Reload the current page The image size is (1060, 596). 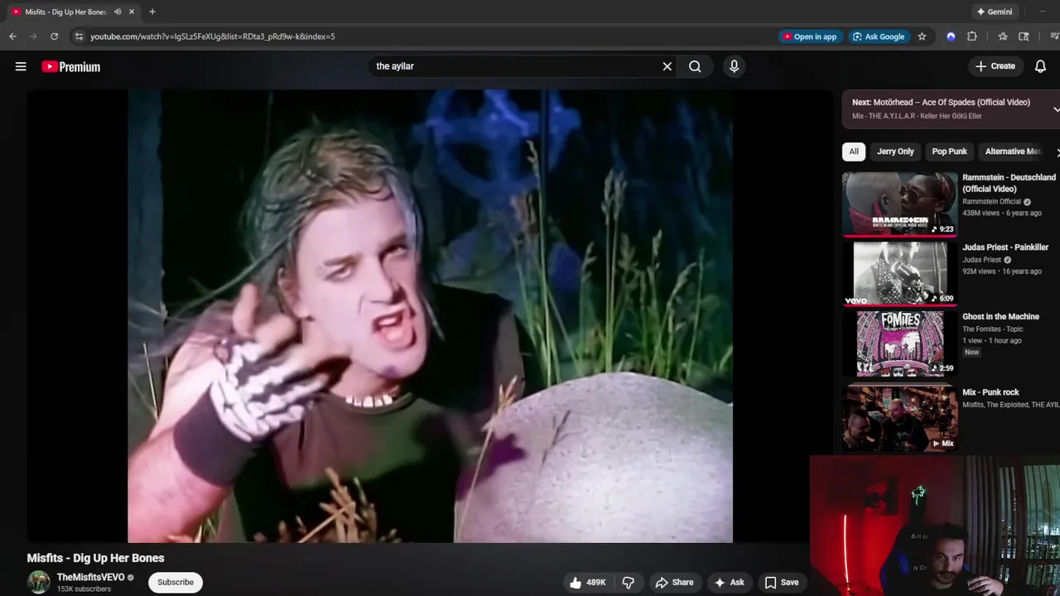point(54,36)
